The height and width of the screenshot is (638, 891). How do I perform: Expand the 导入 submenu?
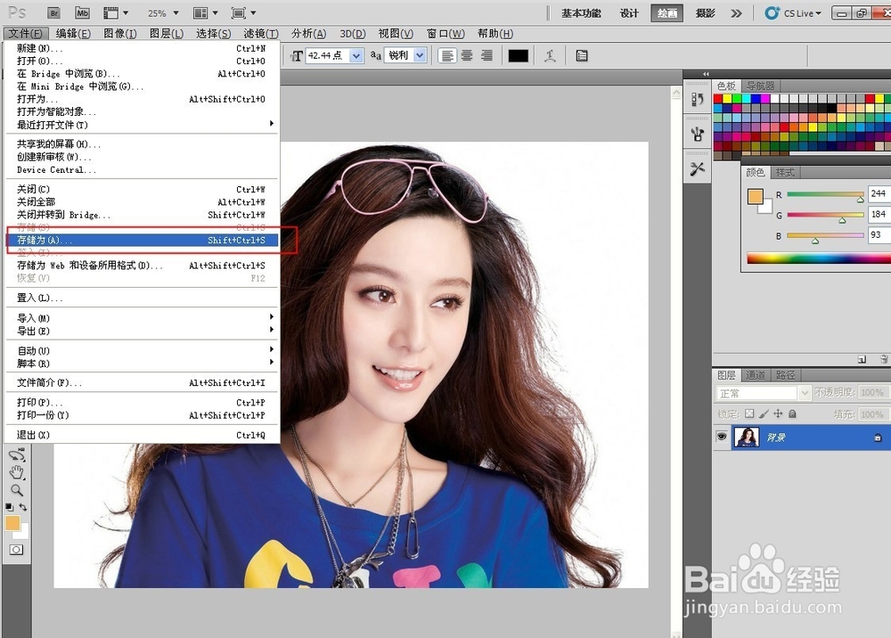click(142, 317)
